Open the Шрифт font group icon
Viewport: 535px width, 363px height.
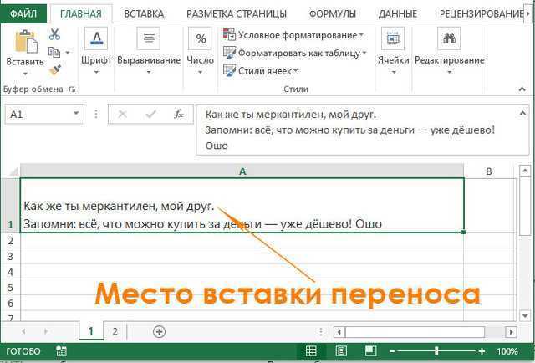[x=97, y=38]
